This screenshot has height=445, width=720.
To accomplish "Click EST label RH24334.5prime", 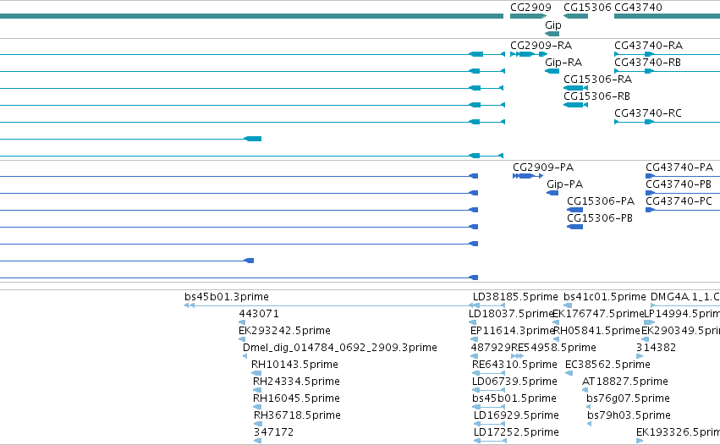I will coord(296,382).
